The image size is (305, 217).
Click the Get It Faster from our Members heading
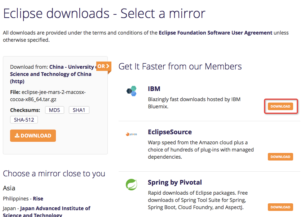pyautogui.click(x=180, y=67)
